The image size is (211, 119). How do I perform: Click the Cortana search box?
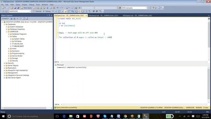30,116
